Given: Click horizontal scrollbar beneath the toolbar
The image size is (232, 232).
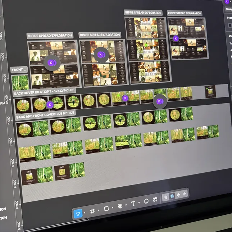Looking at the screenshot, I should [56, 224].
